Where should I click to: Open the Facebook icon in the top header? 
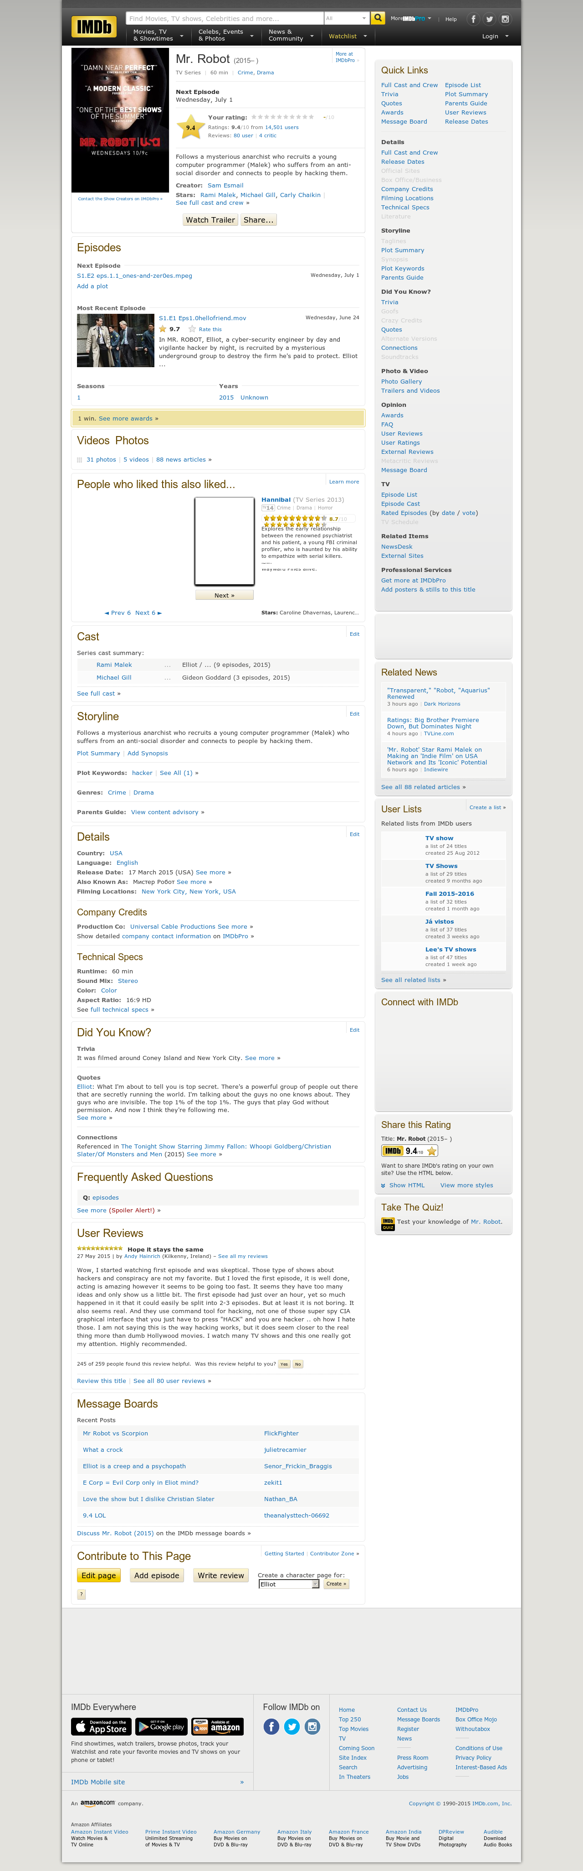474,19
